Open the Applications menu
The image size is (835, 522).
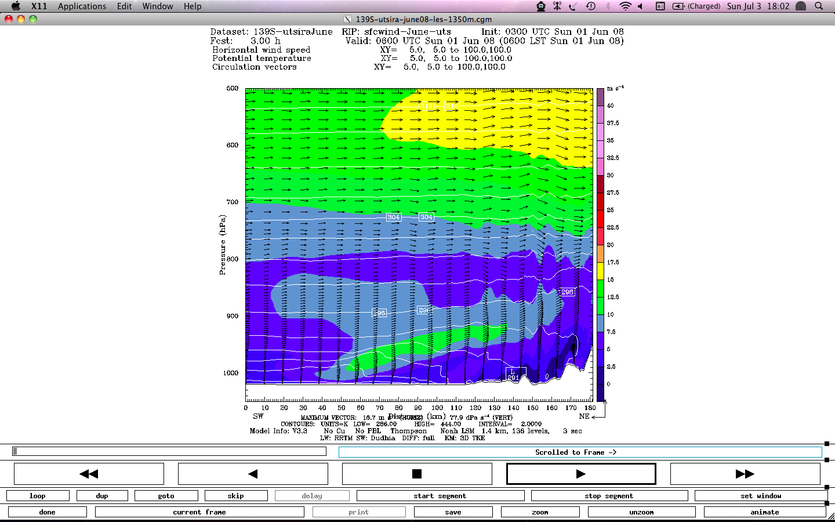[82, 6]
